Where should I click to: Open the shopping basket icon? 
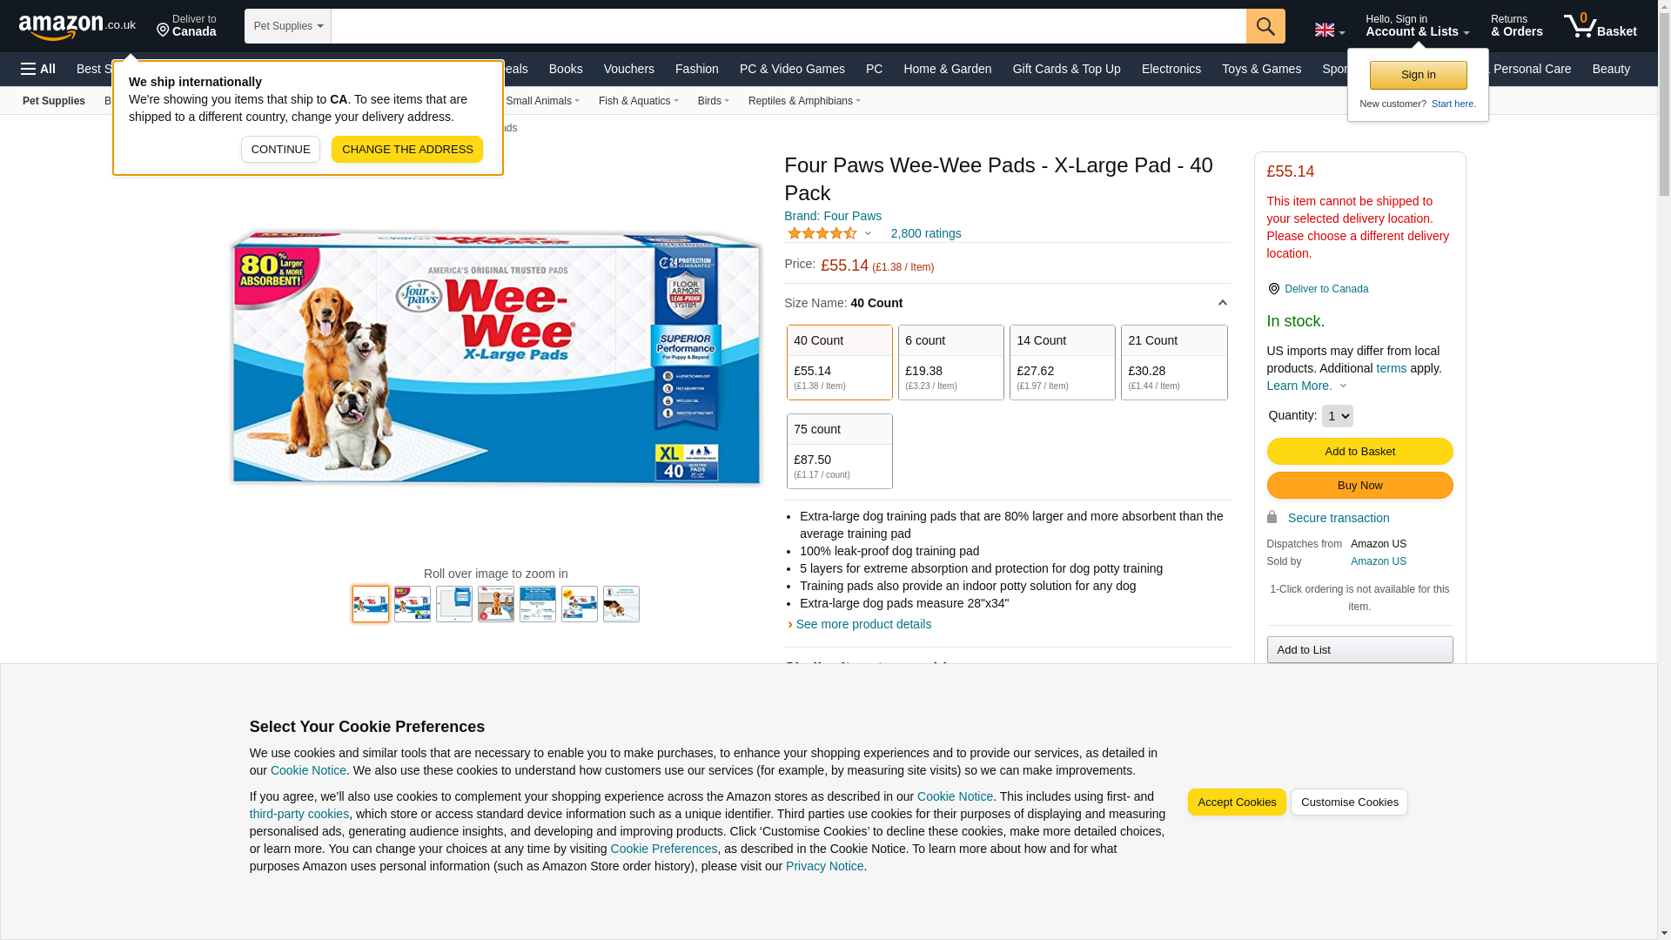point(1600,26)
